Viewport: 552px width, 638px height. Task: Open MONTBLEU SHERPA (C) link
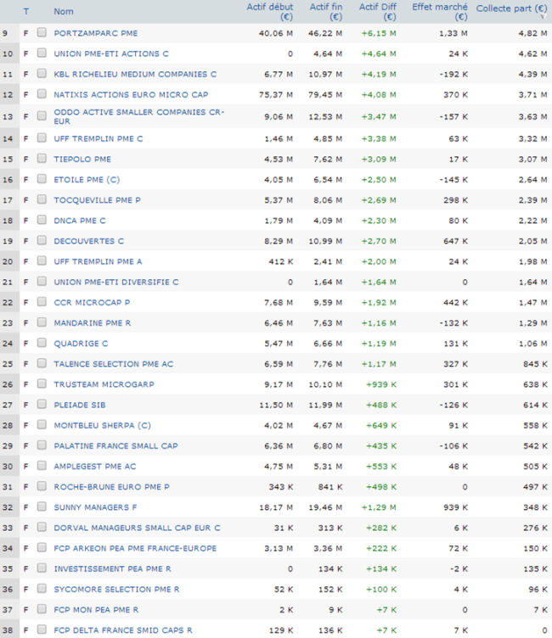click(x=102, y=426)
